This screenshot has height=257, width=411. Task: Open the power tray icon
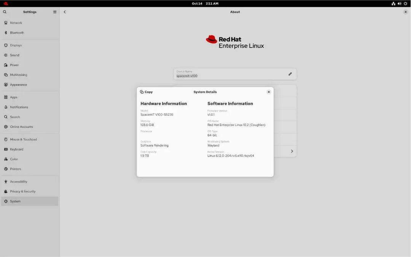[405, 3]
